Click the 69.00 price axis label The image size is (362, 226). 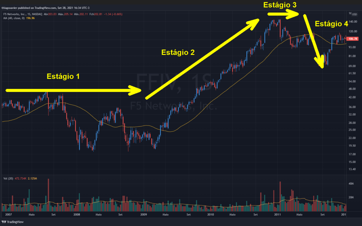coord(352,66)
